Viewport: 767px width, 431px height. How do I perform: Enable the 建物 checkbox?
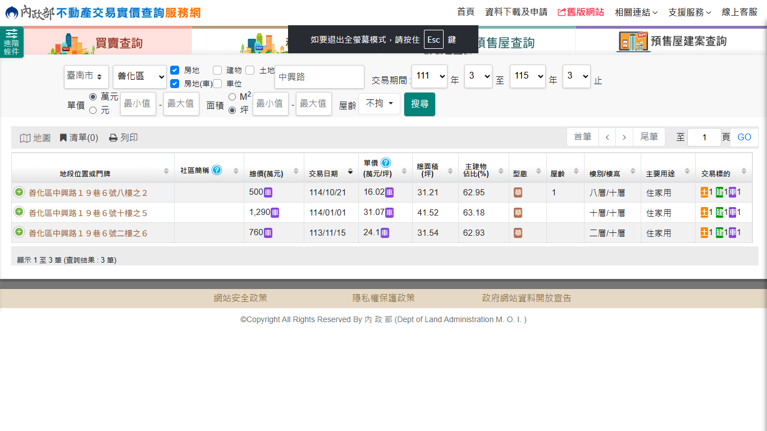(x=217, y=70)
